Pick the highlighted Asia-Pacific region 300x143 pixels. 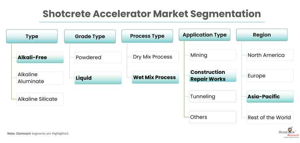(270, 96)
